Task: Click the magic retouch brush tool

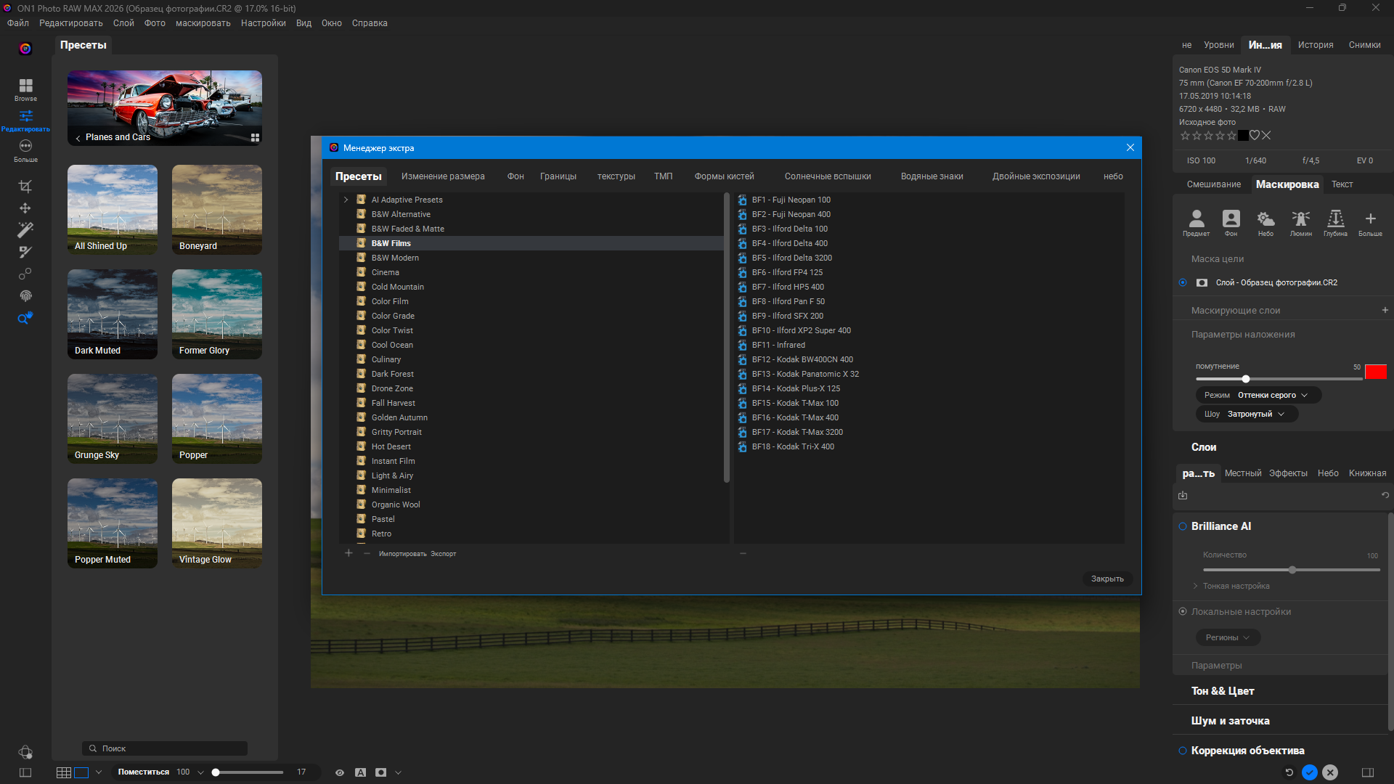Action: click(x=25, y=230)
